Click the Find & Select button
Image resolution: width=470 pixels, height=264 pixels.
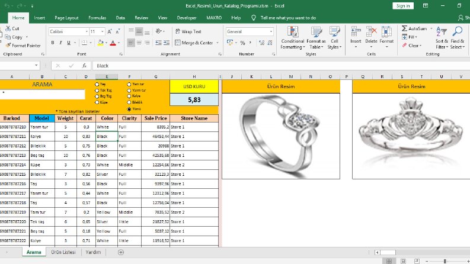click(458, 38)
